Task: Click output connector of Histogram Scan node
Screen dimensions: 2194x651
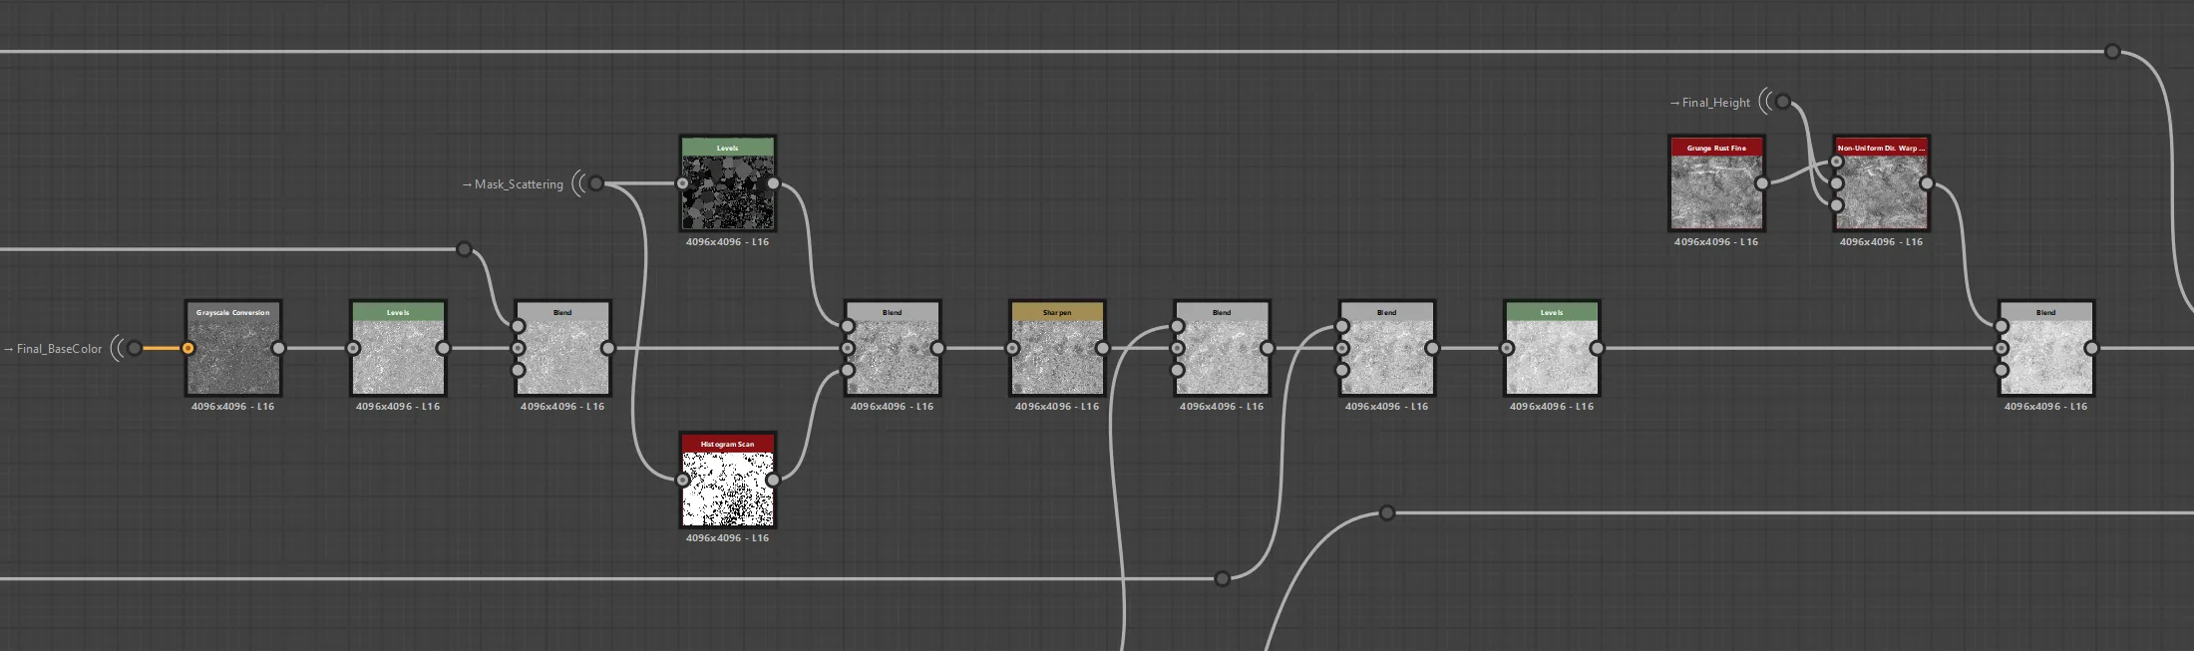Action: coord(773,480)
